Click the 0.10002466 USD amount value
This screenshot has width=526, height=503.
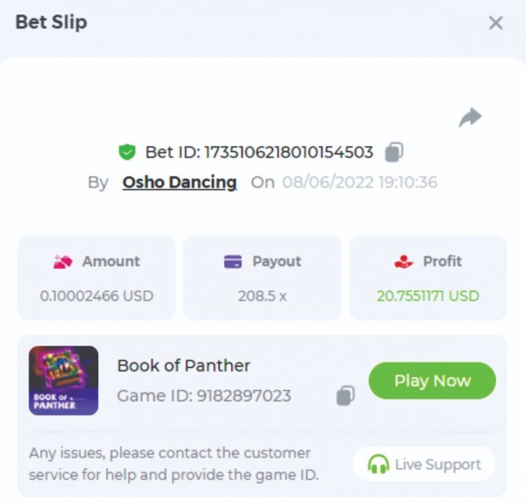point(97,296)
